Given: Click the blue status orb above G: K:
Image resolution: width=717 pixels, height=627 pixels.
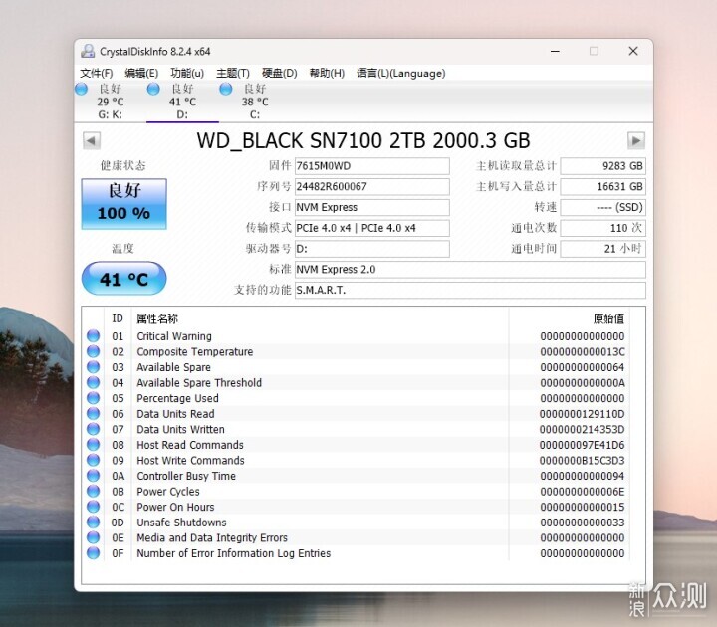Looking at the screenshot, I should (82, 89).
